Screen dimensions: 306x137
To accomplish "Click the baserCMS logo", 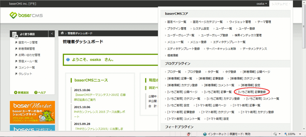I will [26, 15].
